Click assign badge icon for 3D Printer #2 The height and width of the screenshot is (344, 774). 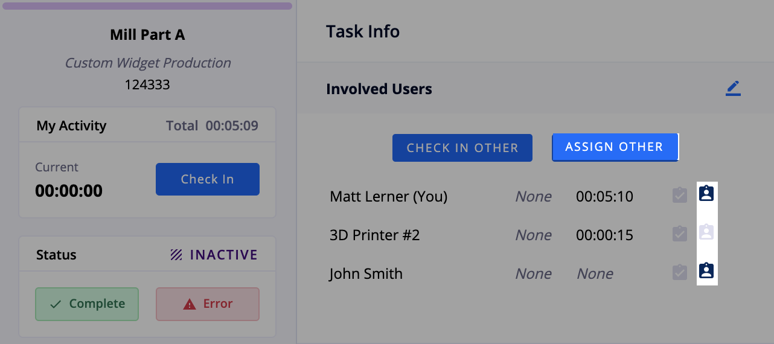pyautogui.click(x=706, y=232)
